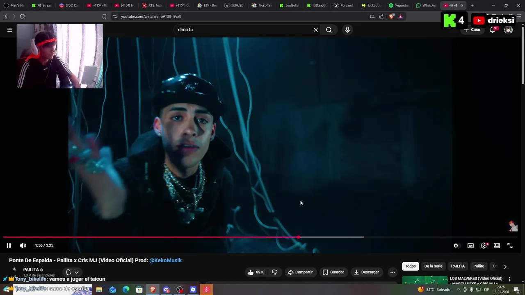The height and width of the screenshot is (295, 525).
Task: Dislike the video with thumbs-down
Action: coord(275,272)
